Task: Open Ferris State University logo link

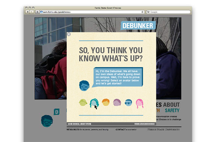Action: (164, 129)
